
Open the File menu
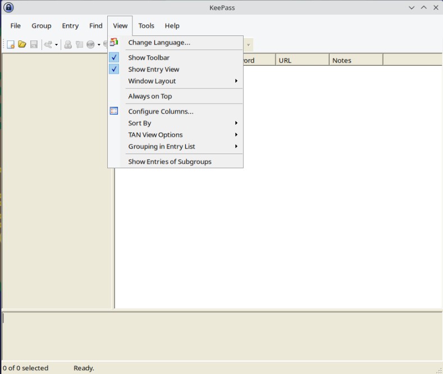(16, 26)
